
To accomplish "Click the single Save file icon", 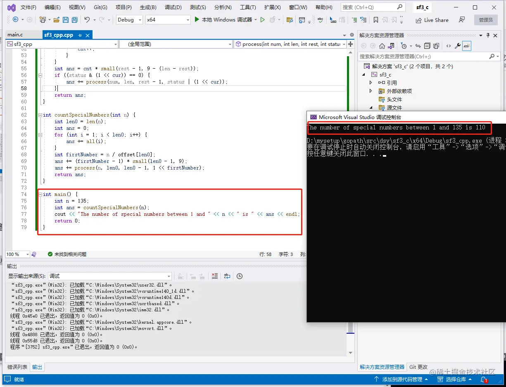I will click(65, 20).
